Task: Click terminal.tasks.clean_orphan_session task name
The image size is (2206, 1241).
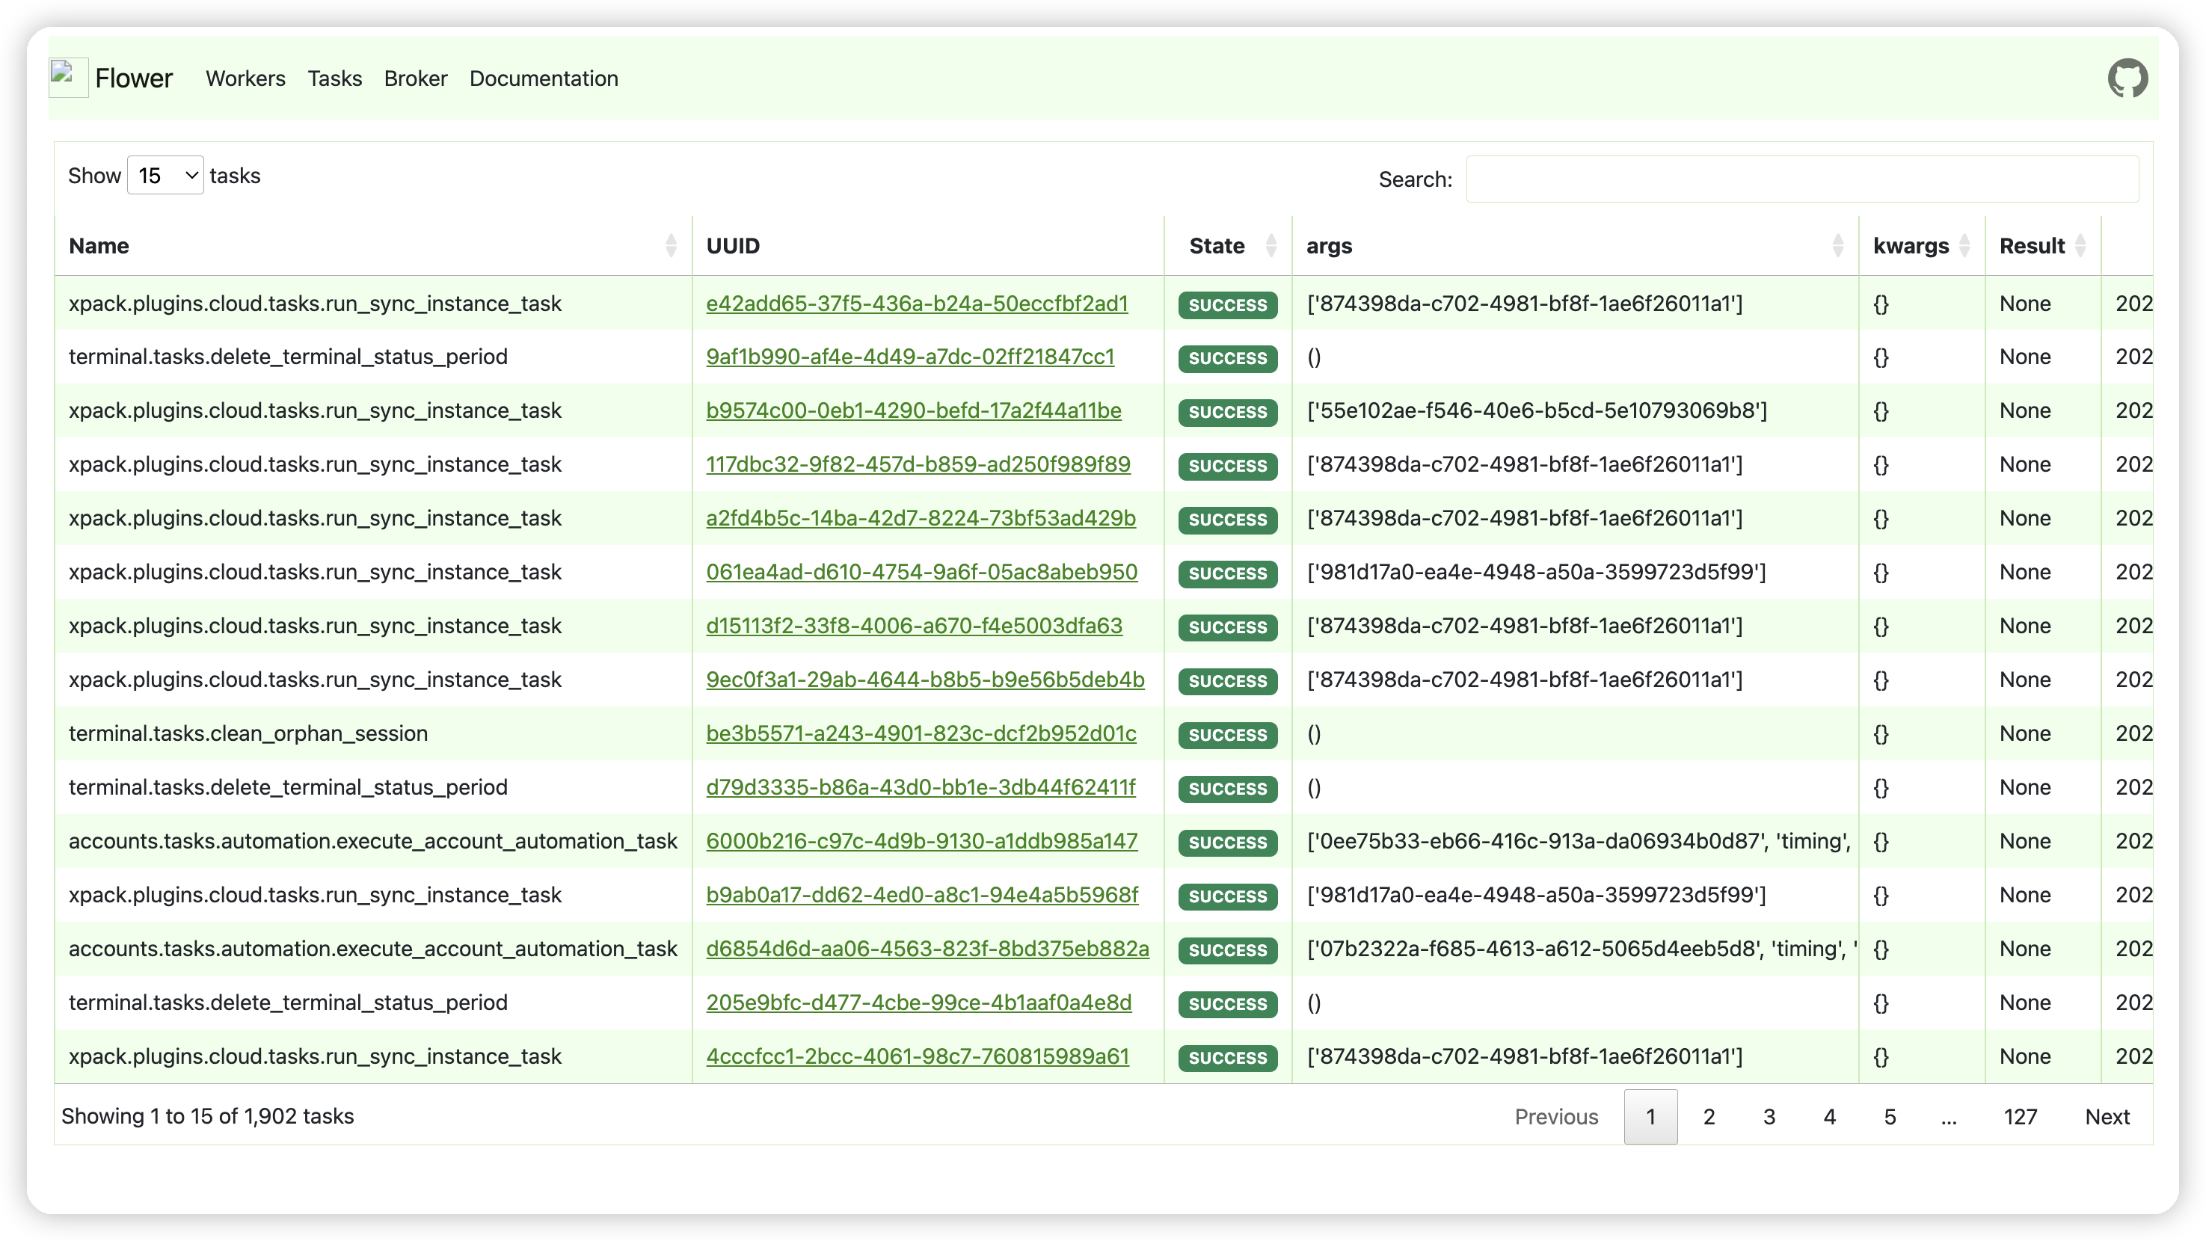Action: click(x=248, y=734)
